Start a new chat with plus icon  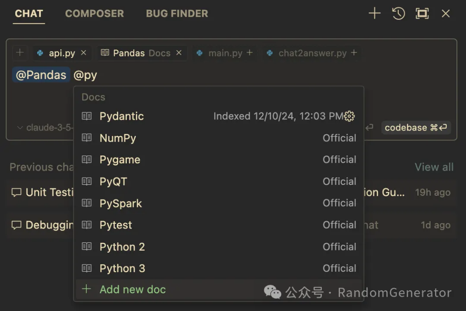tap(375, 13)
